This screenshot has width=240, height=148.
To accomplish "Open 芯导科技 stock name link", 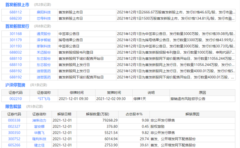I will (43, 18).
